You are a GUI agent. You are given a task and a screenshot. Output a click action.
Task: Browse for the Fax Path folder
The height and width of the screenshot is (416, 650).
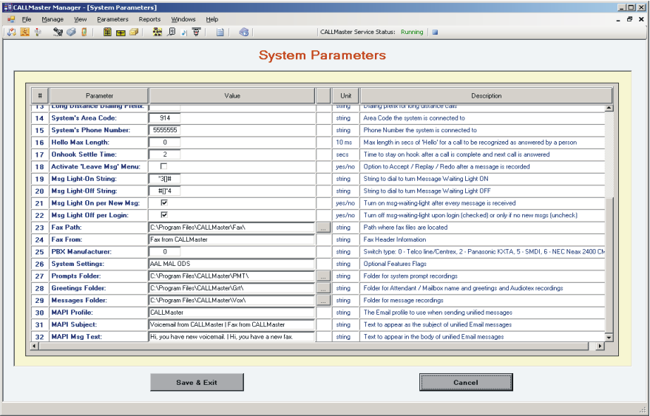coord(323,228)
